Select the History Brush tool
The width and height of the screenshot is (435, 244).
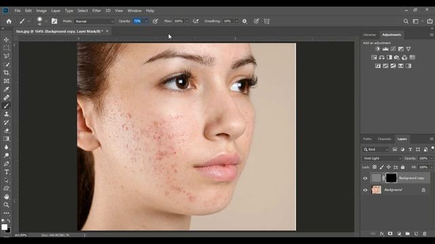(6, 122)
